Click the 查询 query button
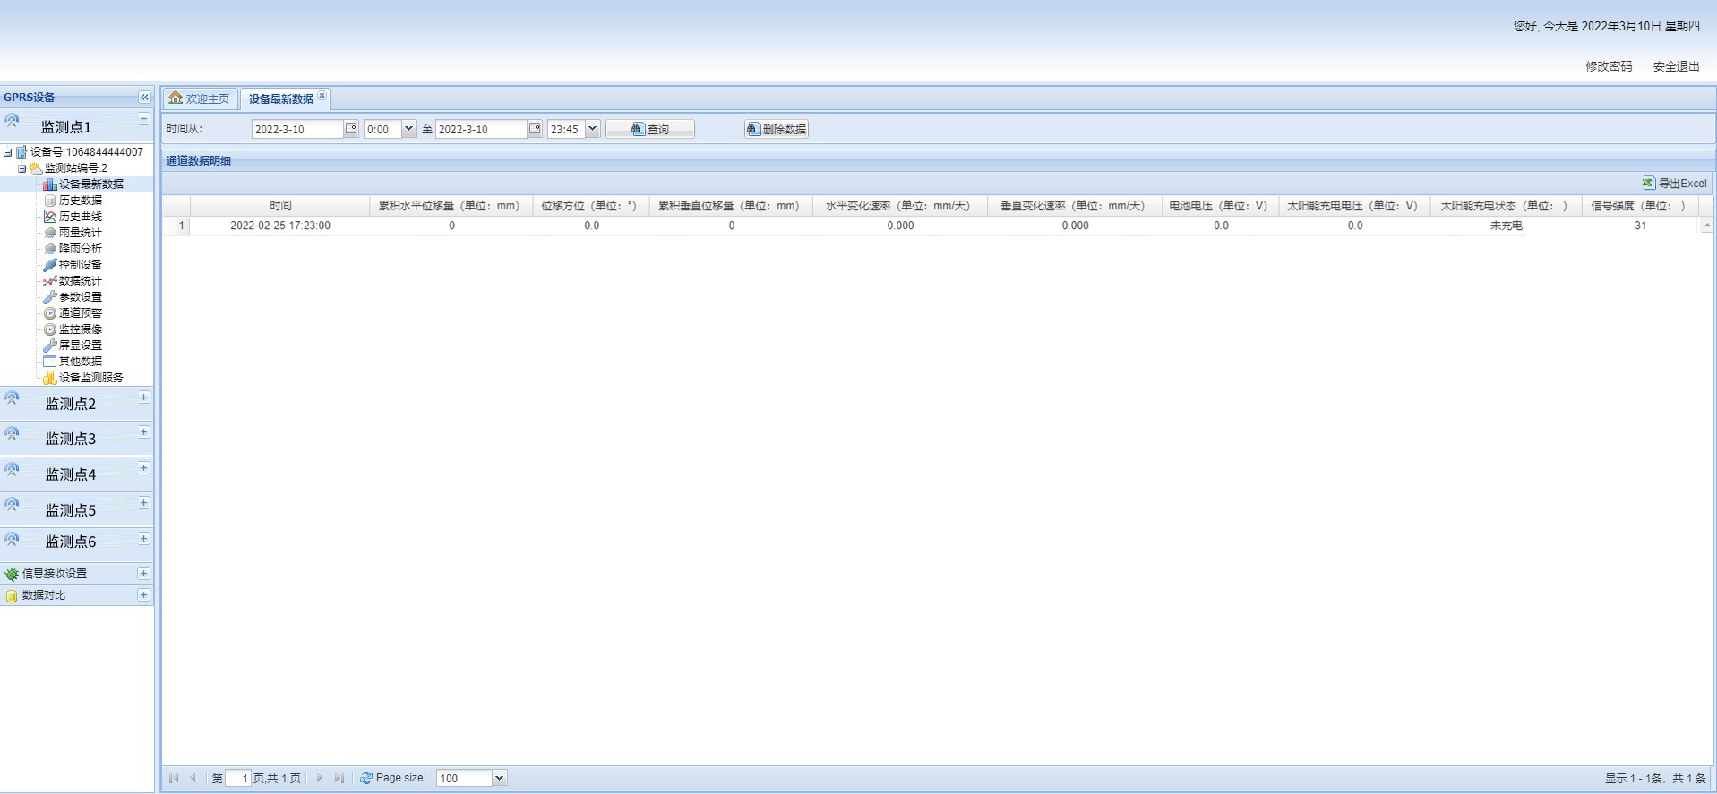This screenshot has width=1717, height=794. tap(650, 130)
